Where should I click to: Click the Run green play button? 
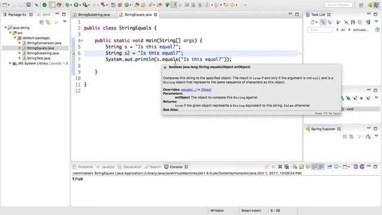[76, 5]
